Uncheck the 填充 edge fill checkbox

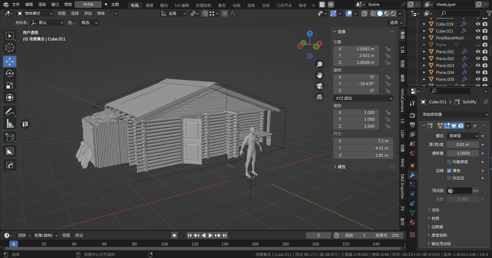(x=449, y=171)
